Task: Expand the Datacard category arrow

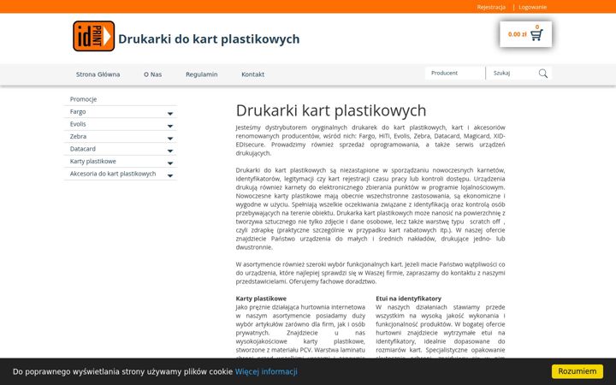Action: [170, 151]
